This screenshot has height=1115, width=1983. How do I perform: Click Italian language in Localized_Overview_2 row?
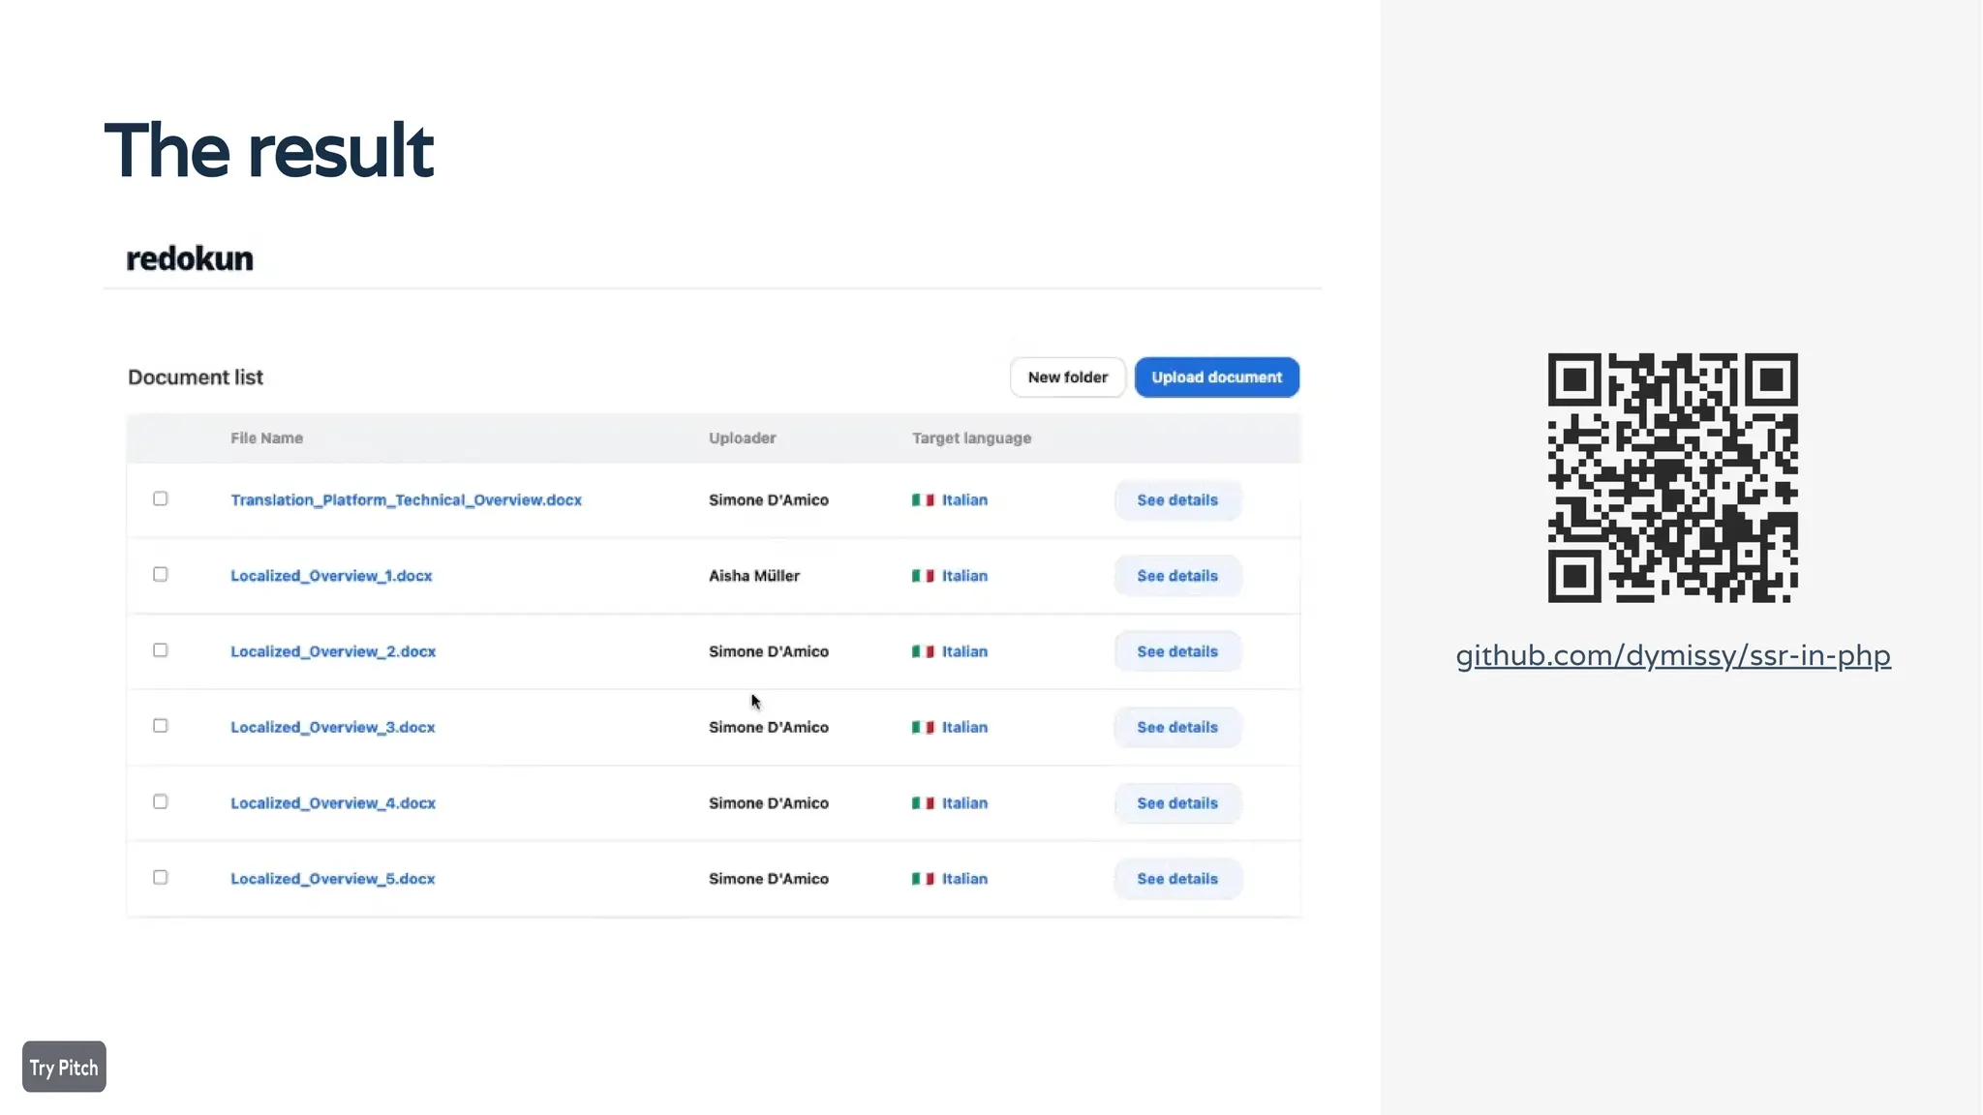(964, 651)
